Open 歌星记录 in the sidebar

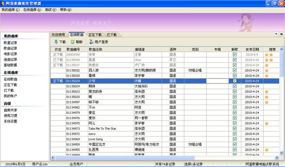(10, 42)
